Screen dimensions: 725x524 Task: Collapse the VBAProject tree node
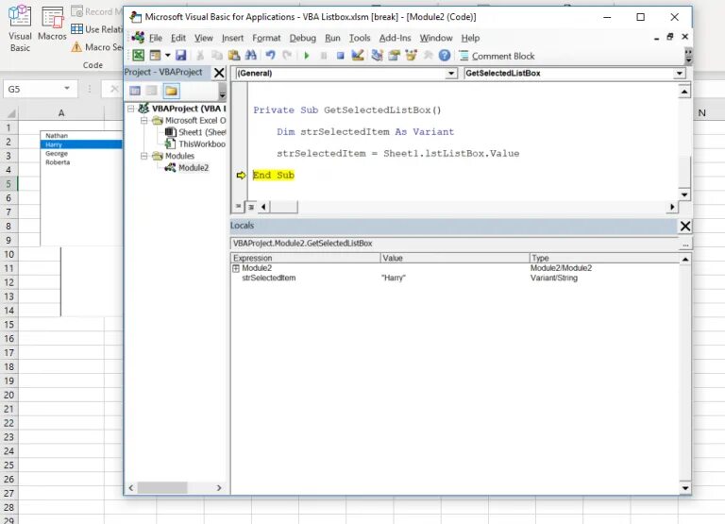coord(131,109)
